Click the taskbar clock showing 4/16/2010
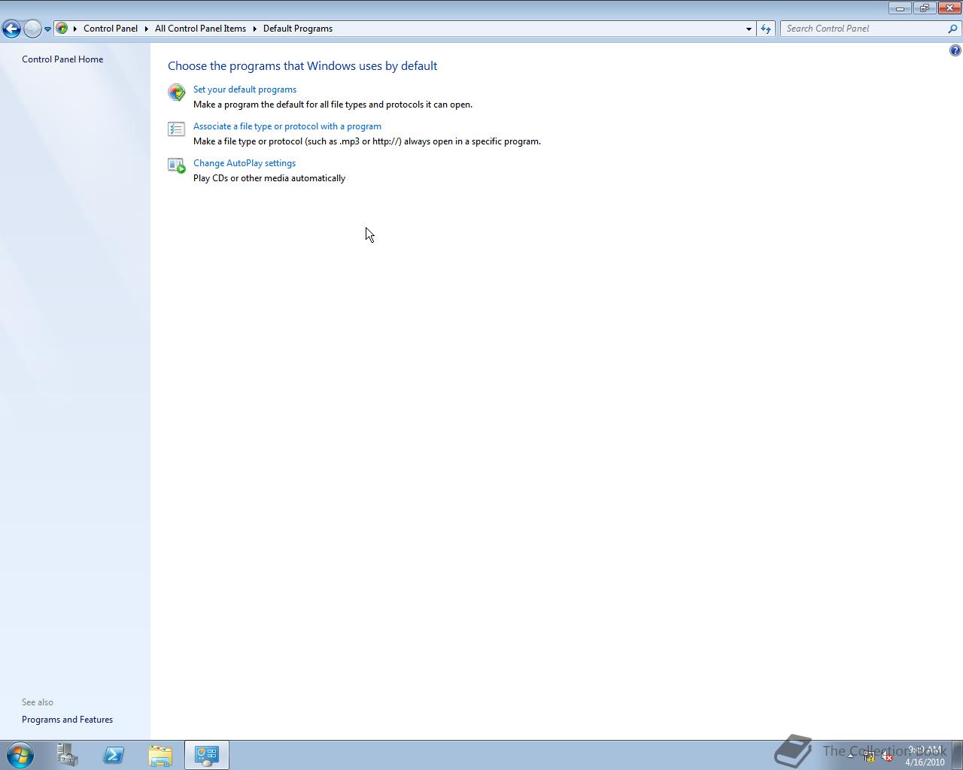This screenshot has height=770, width=963. [x=925, y=756]
